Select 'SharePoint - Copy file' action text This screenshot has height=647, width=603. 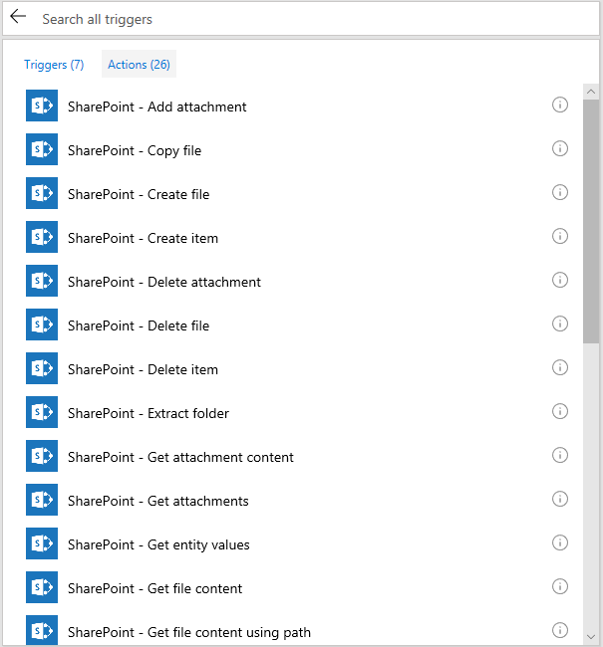[x=135, y=151]
